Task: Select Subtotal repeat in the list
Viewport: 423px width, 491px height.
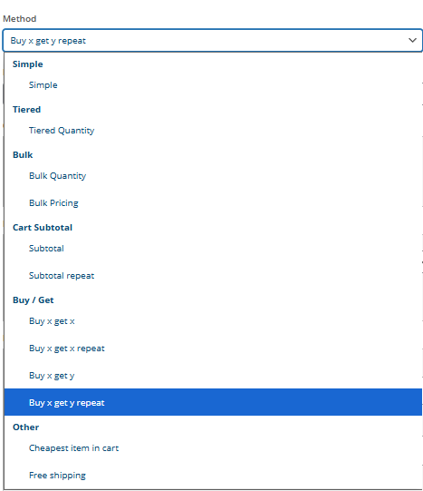Action: pyautogui.click(x=213, y=276)
